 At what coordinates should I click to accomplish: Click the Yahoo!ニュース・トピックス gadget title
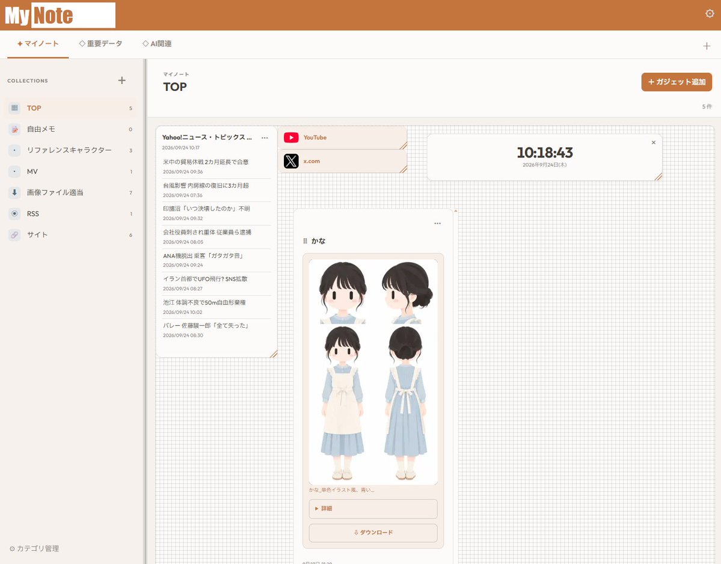(x=206, y=138)
